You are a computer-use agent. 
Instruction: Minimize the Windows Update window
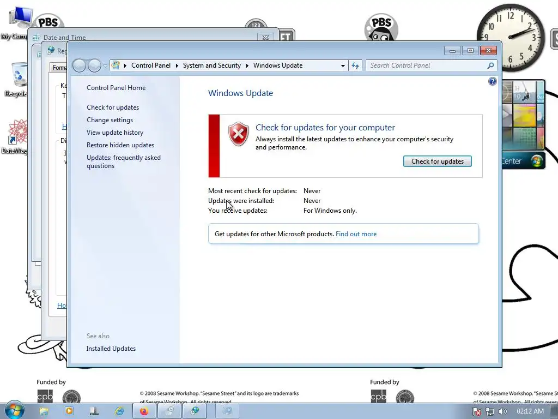click(x=452, y=51)
